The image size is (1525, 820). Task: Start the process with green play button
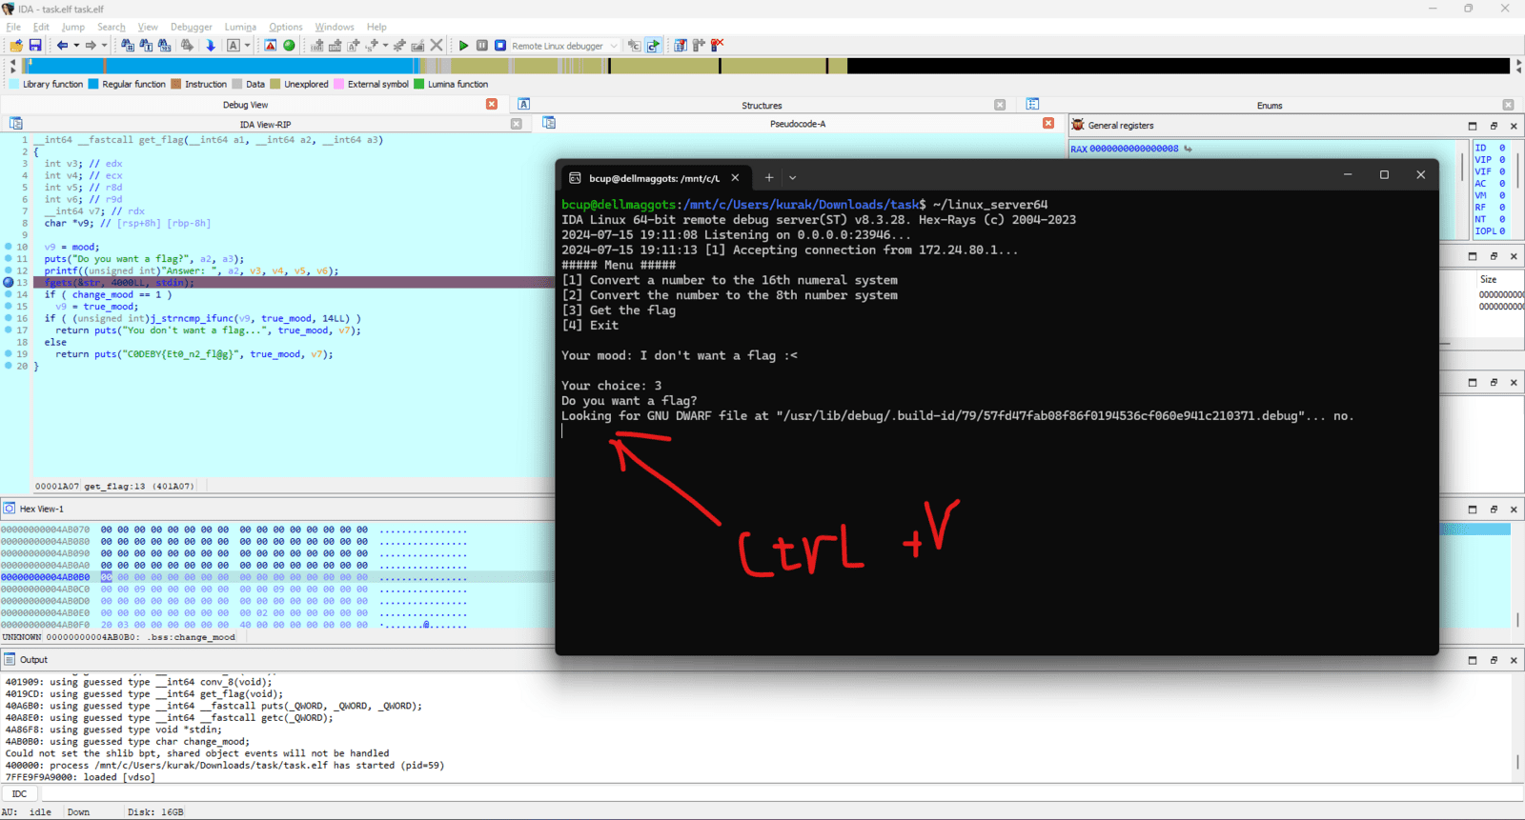463,45
